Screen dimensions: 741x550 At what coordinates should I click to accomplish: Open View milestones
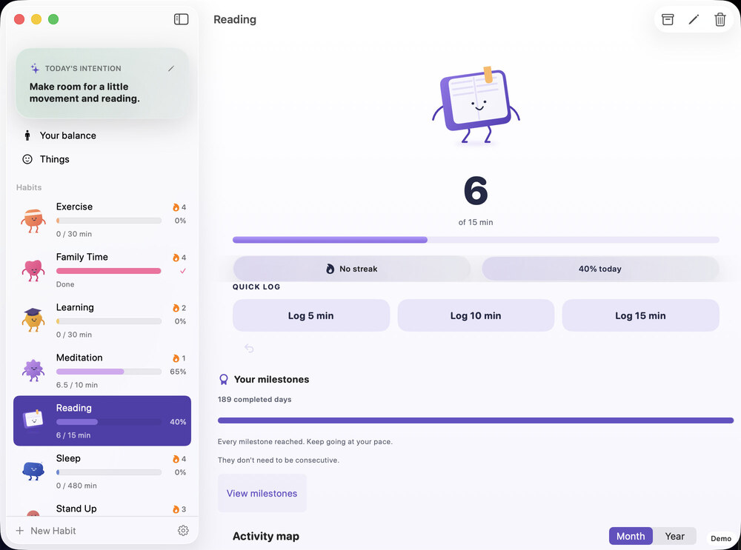262,493
